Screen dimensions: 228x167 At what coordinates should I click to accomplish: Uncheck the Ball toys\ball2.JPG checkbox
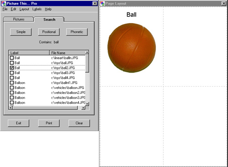pyautogui.click(x=12, y=68)
